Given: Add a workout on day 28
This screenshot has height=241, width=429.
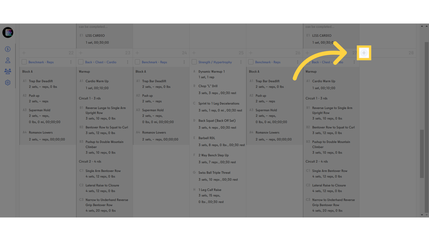Looking at the screenshot, I should click(364, 53).
